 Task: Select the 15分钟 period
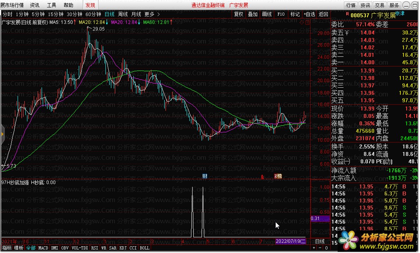point(55,14)
